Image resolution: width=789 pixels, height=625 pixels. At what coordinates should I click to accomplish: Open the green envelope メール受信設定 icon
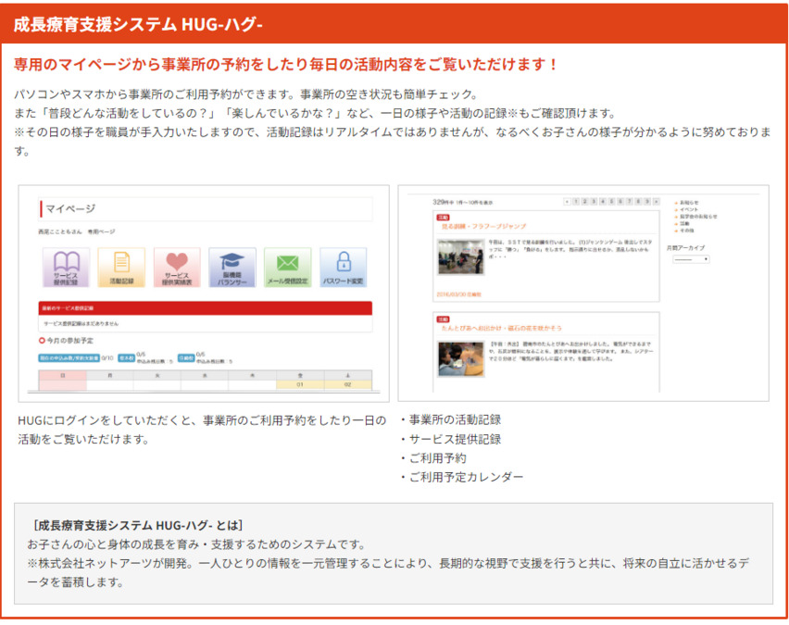click(287, 268)
